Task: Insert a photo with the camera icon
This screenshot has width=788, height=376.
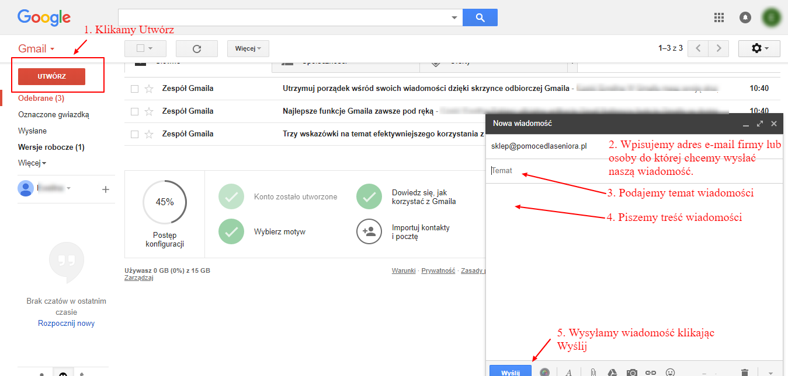Action: [x=631, y=373]
